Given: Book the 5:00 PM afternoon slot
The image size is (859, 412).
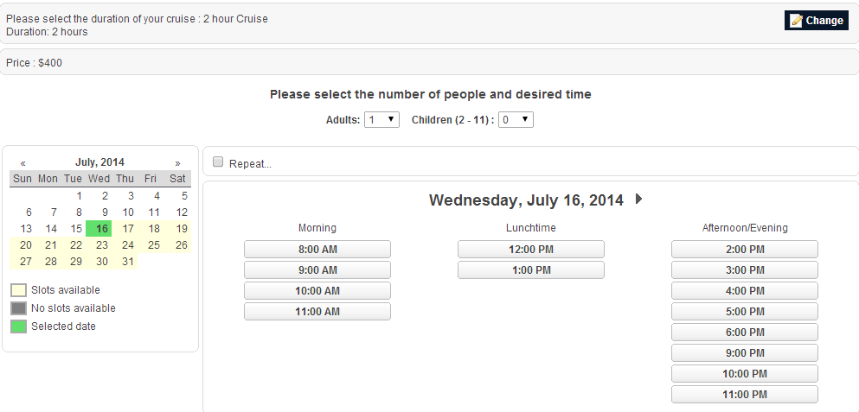Looking at the screenshot, I should [x=745, y=311].
